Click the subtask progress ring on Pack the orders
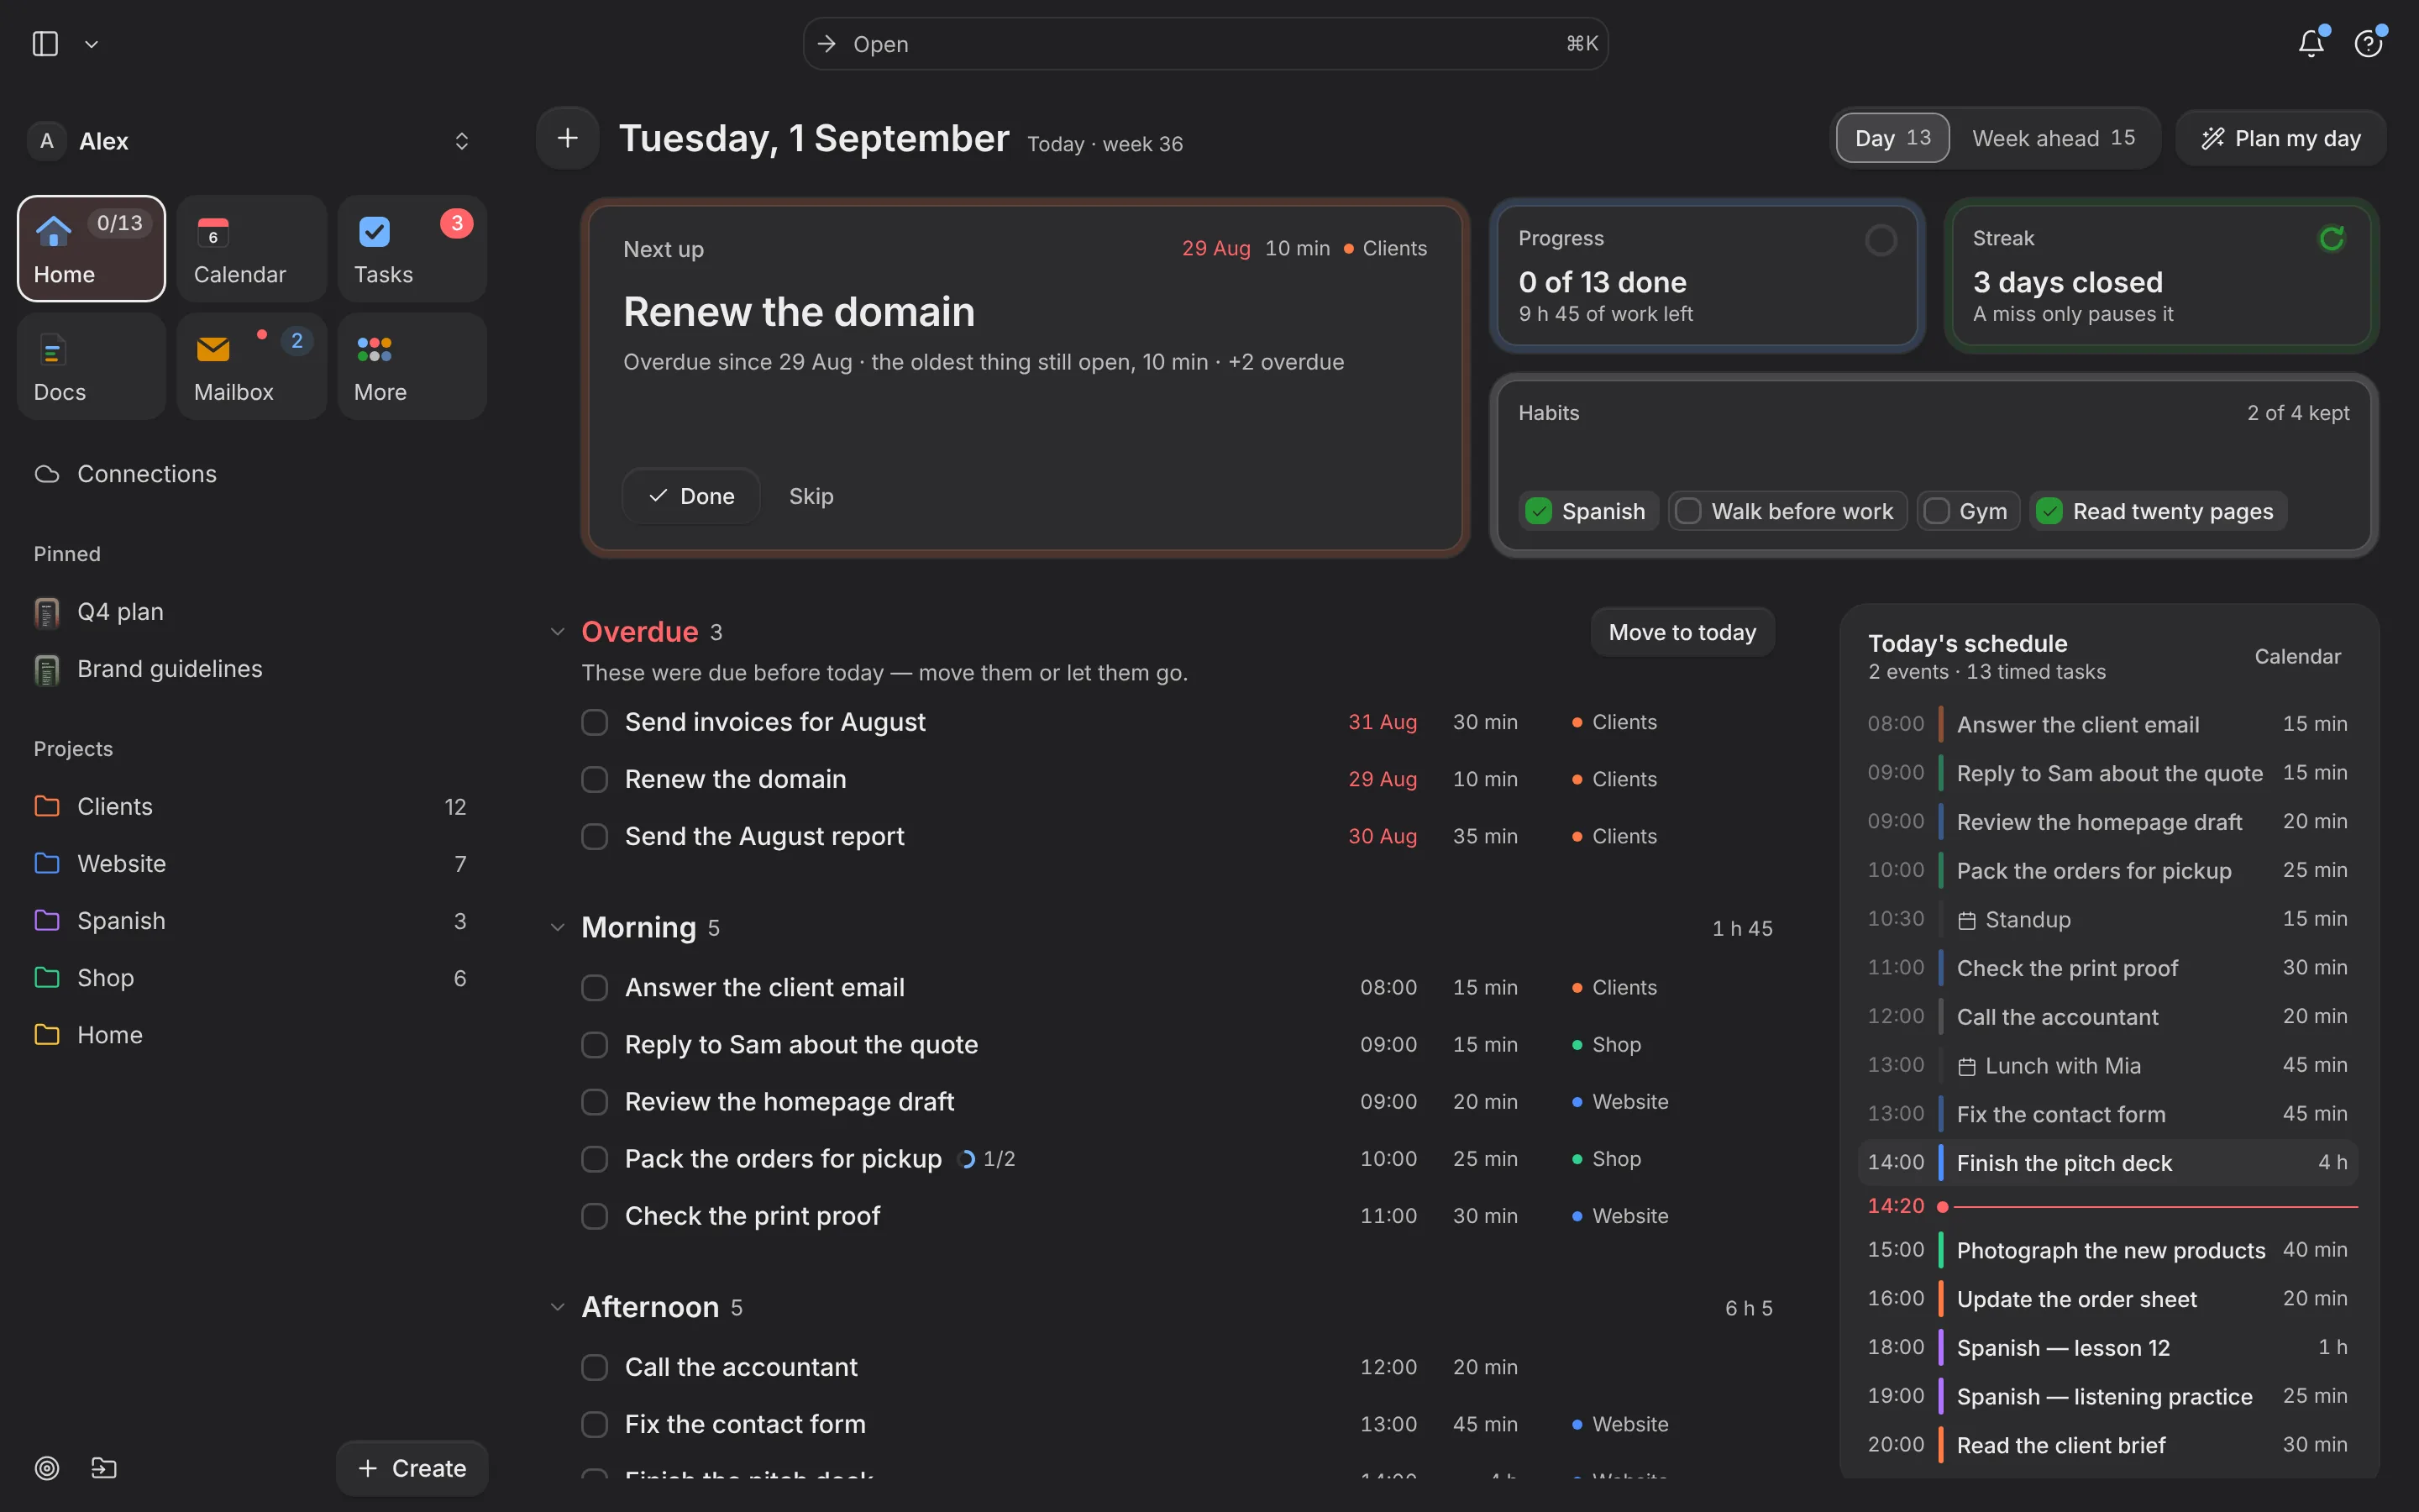 click(x=967, y=1159)
